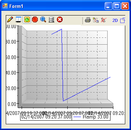131x130 pixels.
Task: Maximize the Form1 window
Action: 117,6
